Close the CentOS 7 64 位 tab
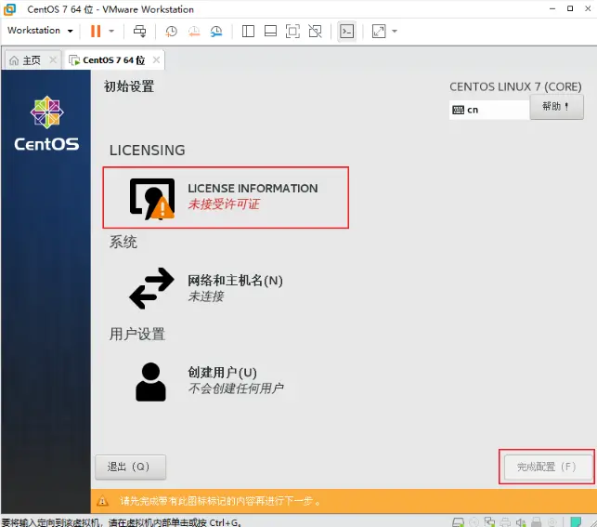The height and width of the screenshot is (527, 597). pos(156,60)
